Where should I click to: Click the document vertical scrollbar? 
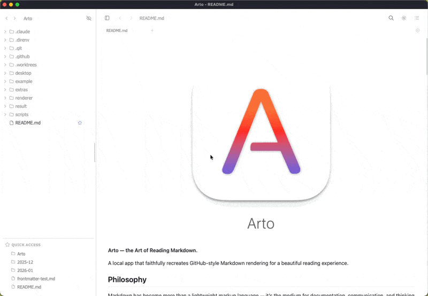point(426,57)
